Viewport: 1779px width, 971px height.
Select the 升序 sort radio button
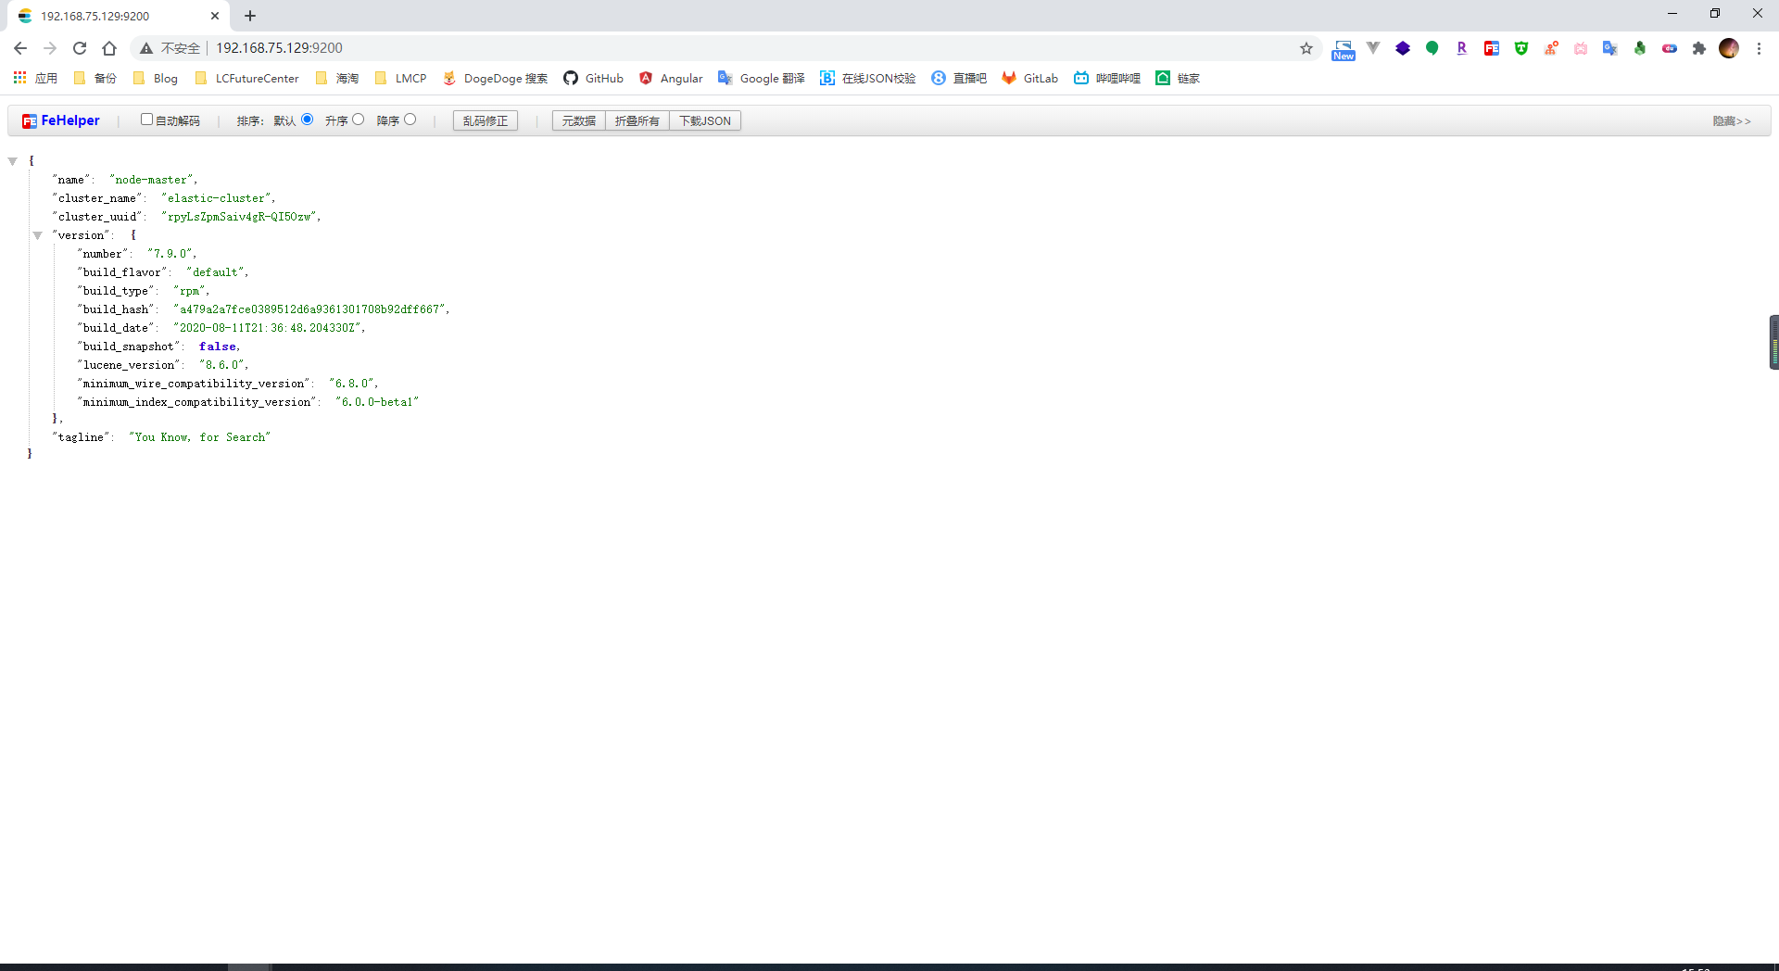(x=359, y=120)
